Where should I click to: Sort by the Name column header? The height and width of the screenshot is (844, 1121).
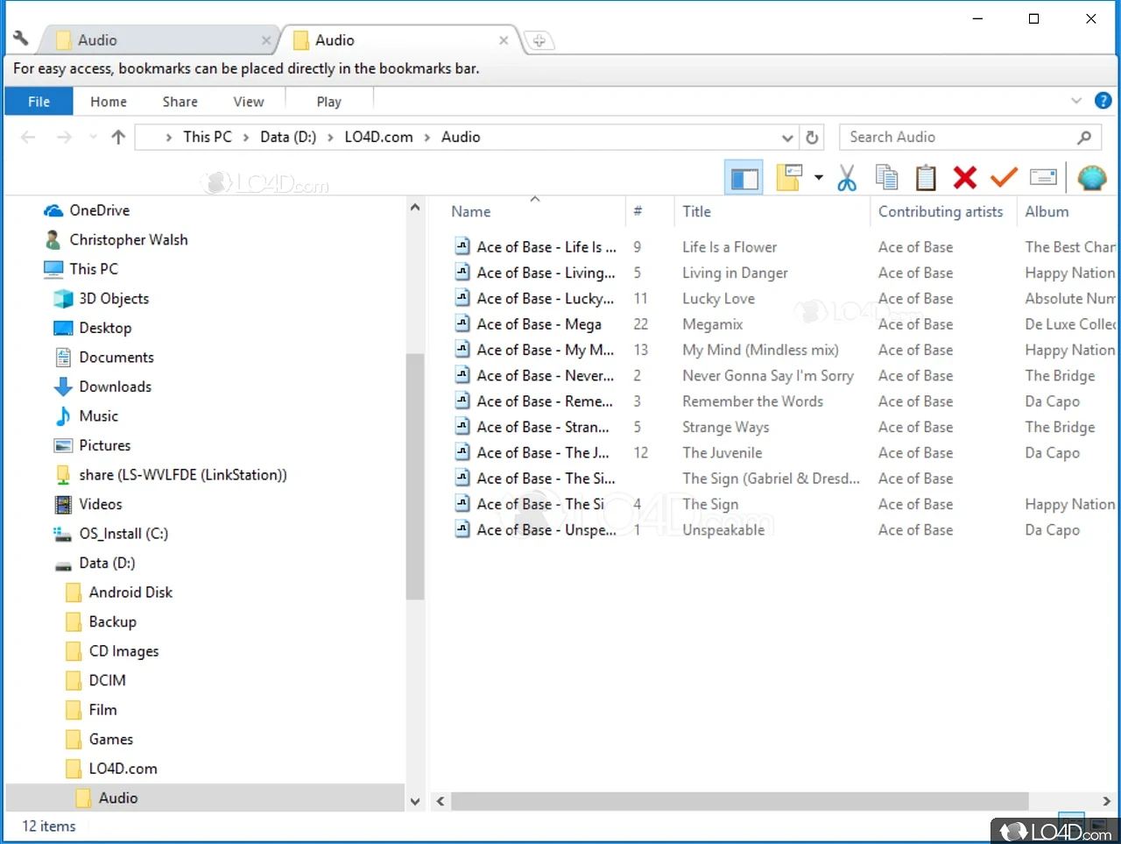coord(470,211)
